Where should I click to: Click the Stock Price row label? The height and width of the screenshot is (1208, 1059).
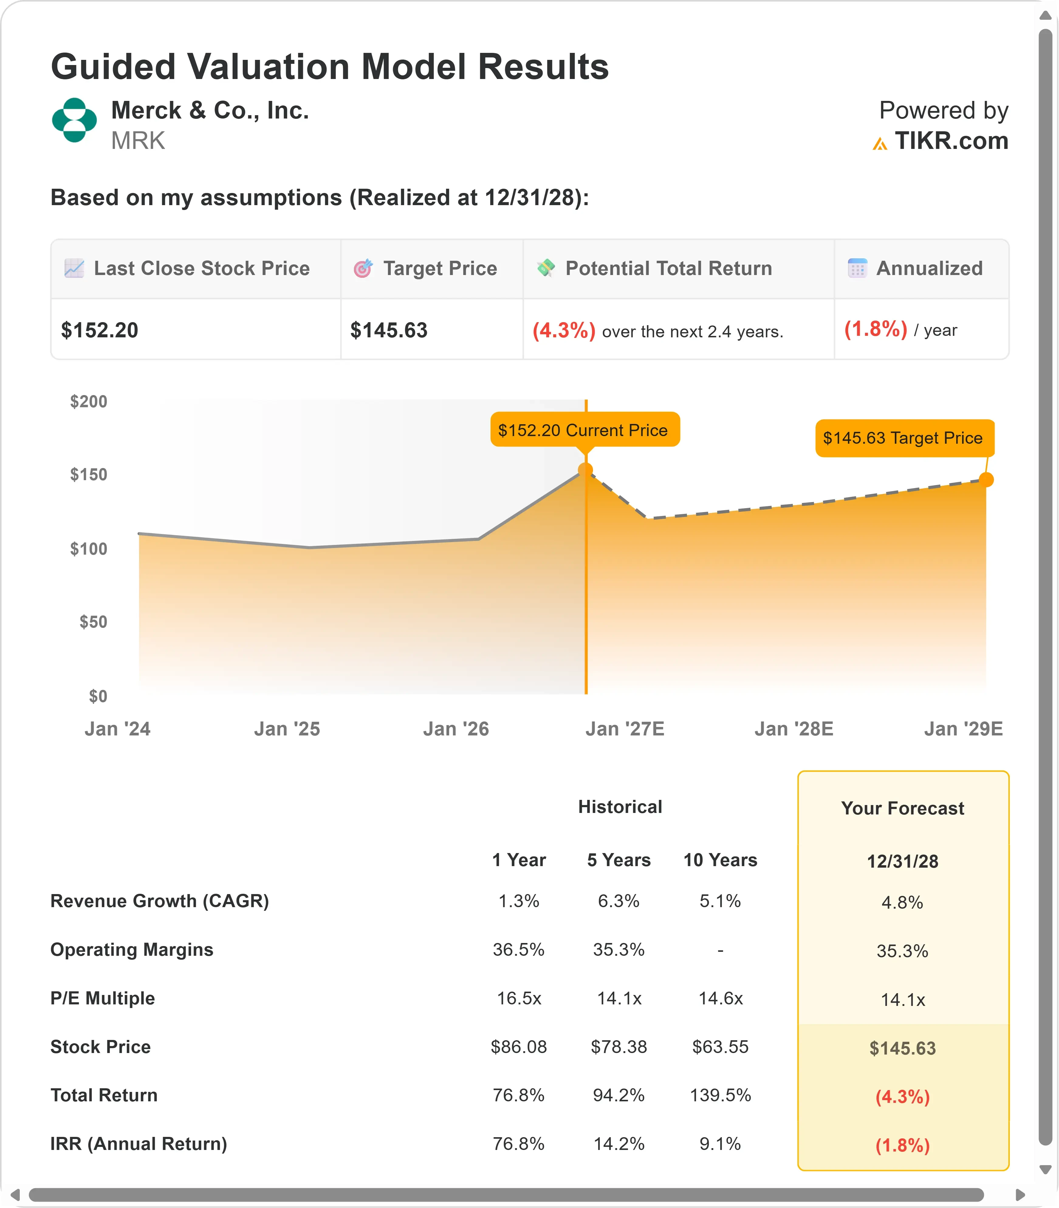pyautogui.click(x=101, y=1047)
